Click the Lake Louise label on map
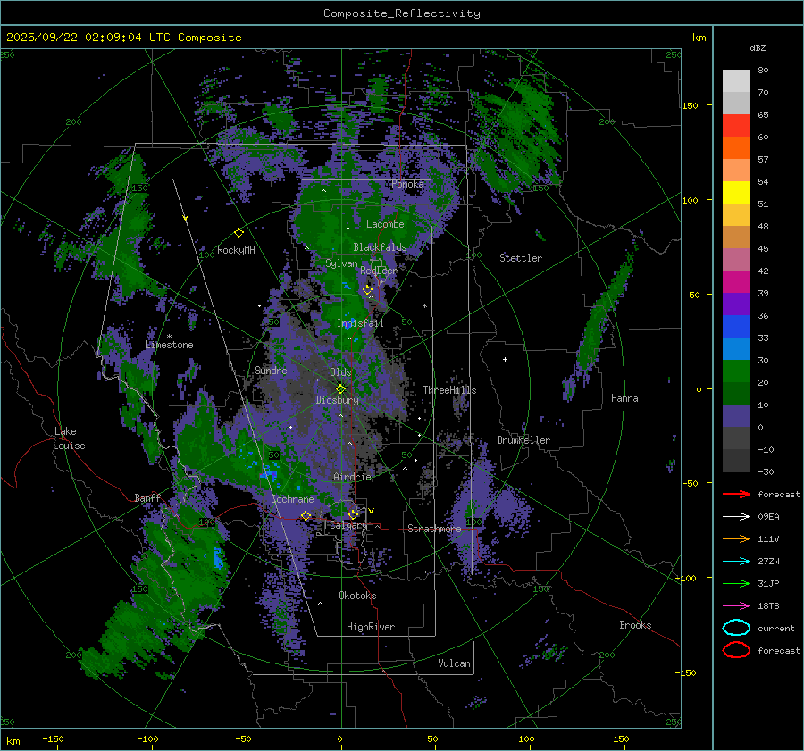Viewport: 804px width, 751px height. click(x=69, y=438)
